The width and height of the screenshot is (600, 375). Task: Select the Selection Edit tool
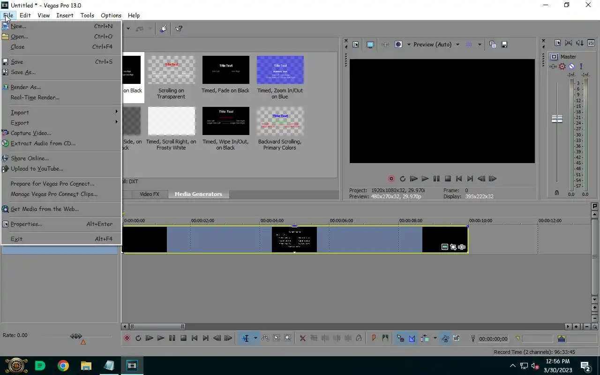click(x=277, y=338)
